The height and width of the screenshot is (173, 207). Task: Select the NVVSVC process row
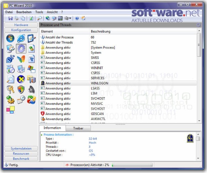118,103
